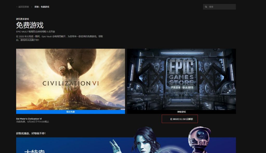Click the 游玩更多游戏 subtitle text
This screenshot has height=153, width=266.
[x=22, y=19]
